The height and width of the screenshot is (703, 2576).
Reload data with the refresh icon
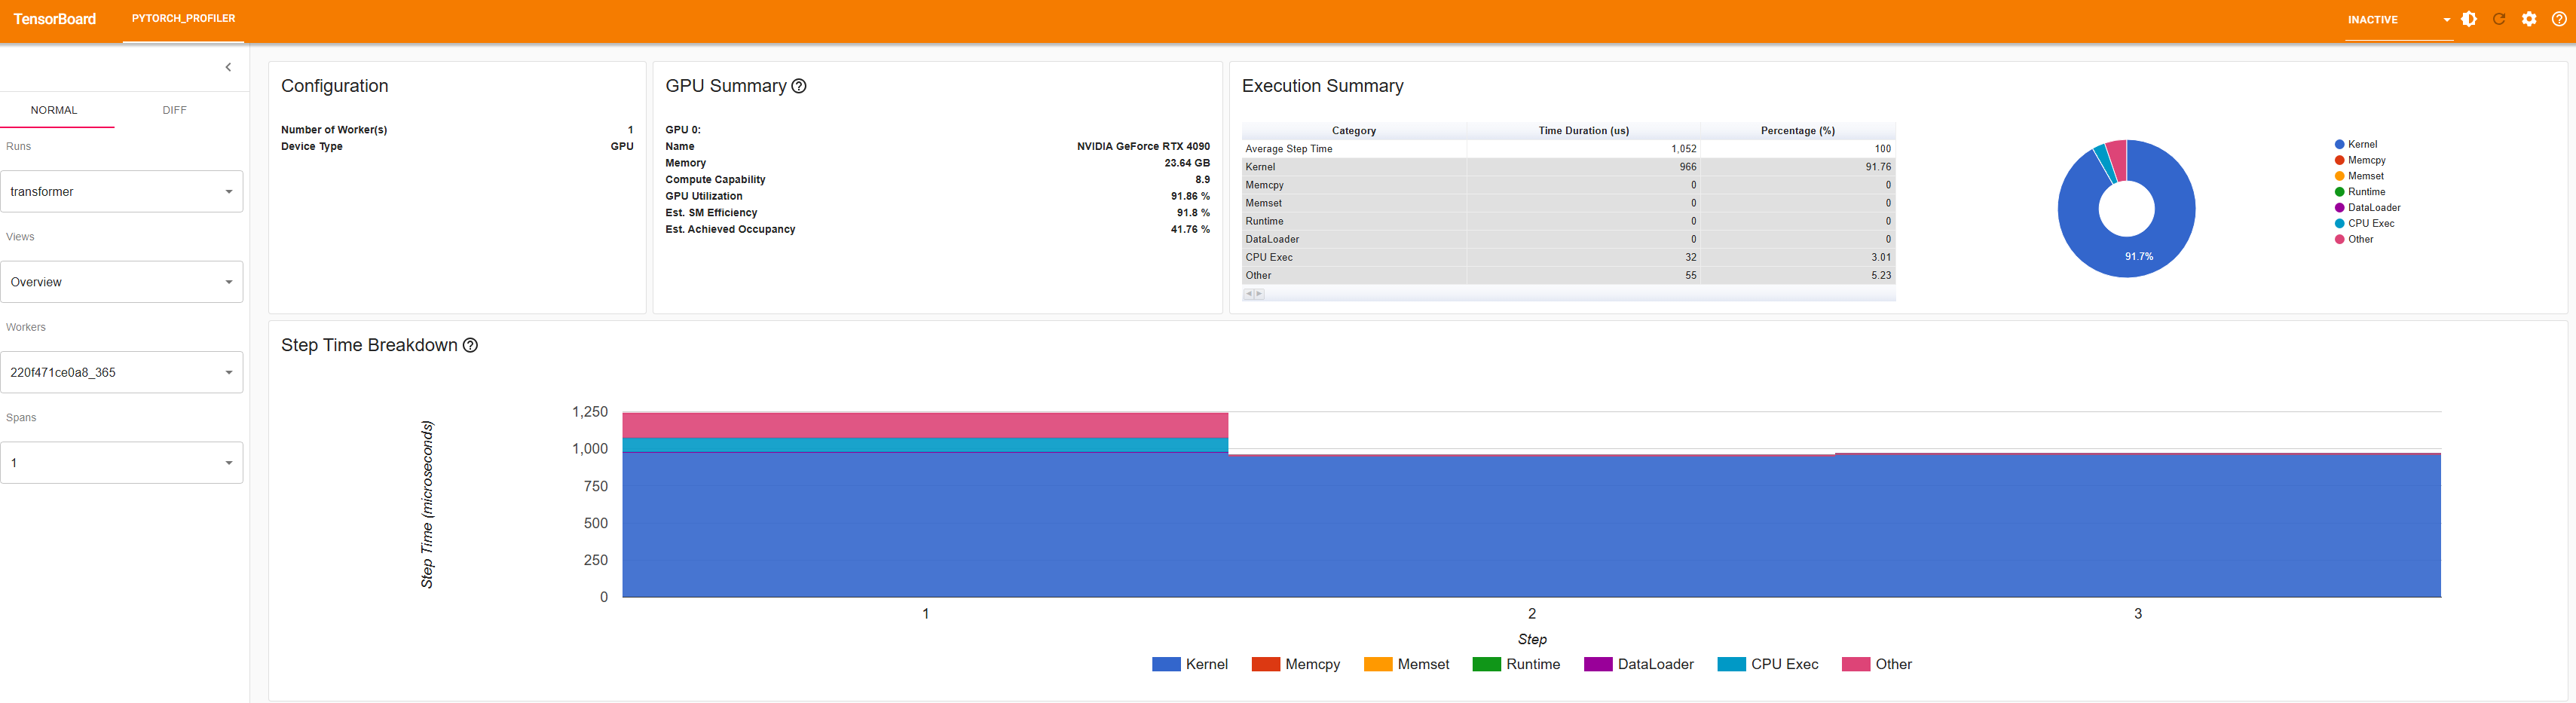(x=2499, y=19)
